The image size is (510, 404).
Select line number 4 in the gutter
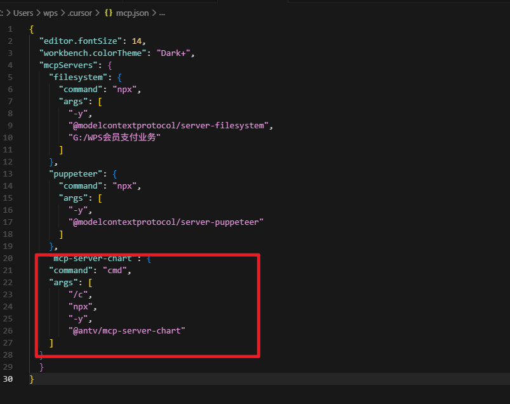(x=10, y=65)
